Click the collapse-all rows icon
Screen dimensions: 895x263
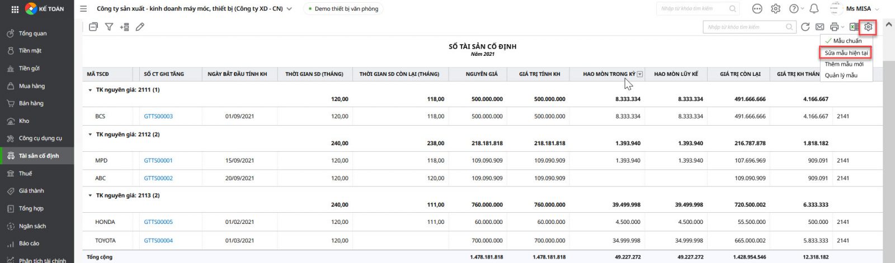coord(93,27)
